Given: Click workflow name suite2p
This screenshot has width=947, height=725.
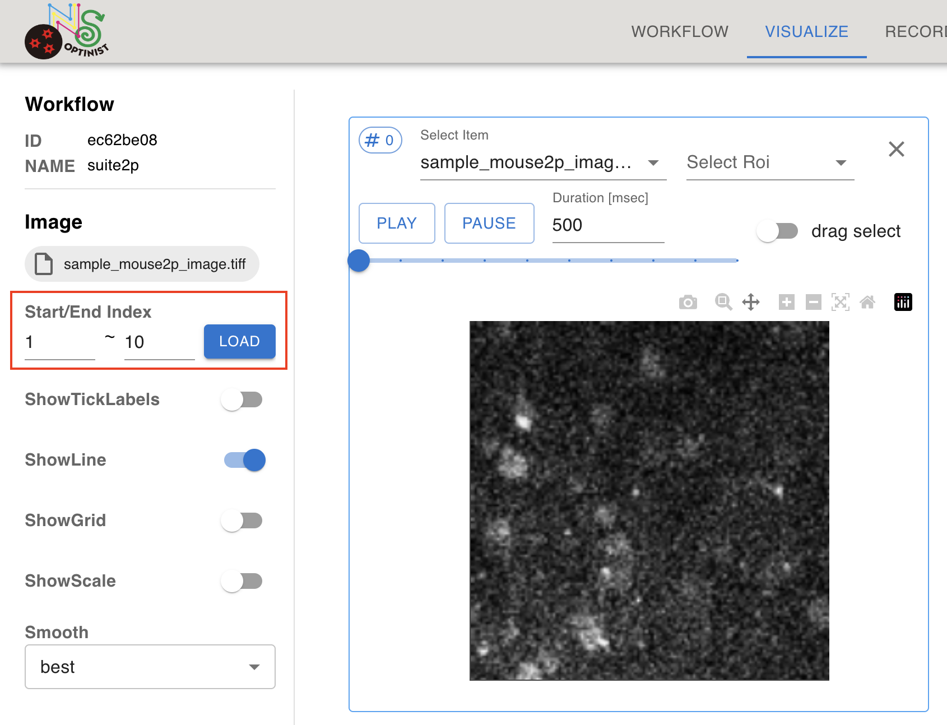Looking at the screenshot, I should coord(113,165).
